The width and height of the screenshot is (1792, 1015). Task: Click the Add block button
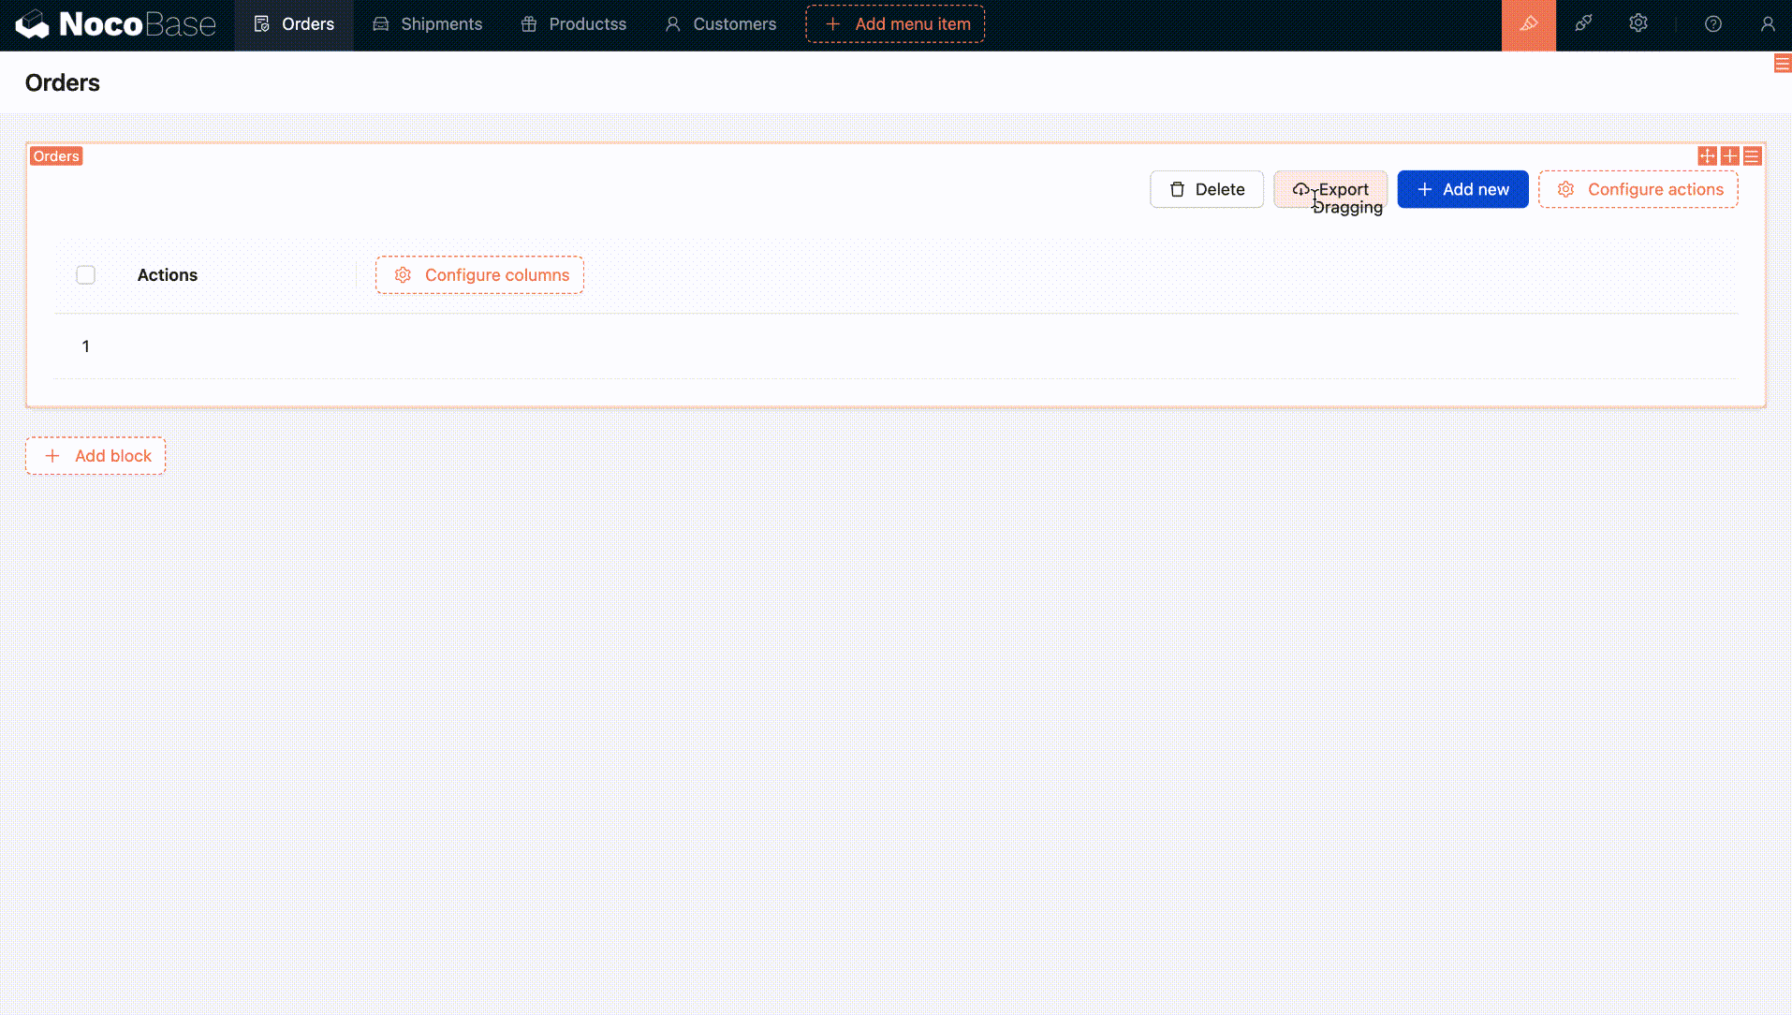click(x=95, y=456)
